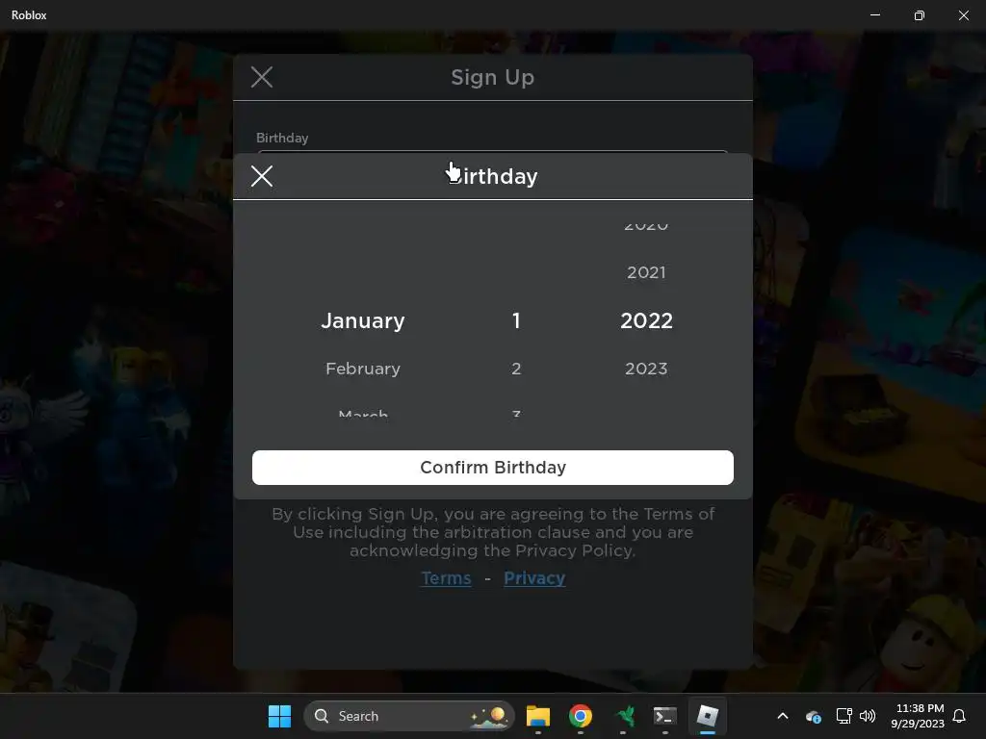Minimize the Roblox window

[874, 15]
